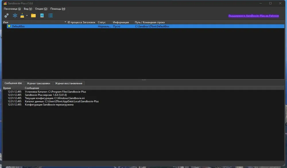Click the Нормаль... status cell of DefaultBox

click(104, 26)
